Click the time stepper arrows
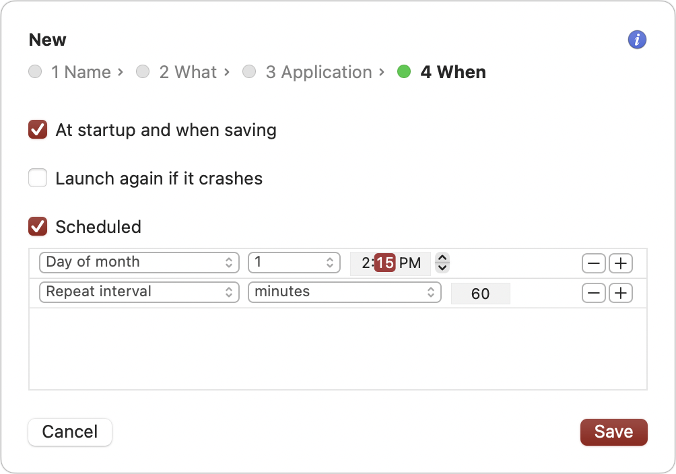Screen dimensions: 676x474 point(442,263)
